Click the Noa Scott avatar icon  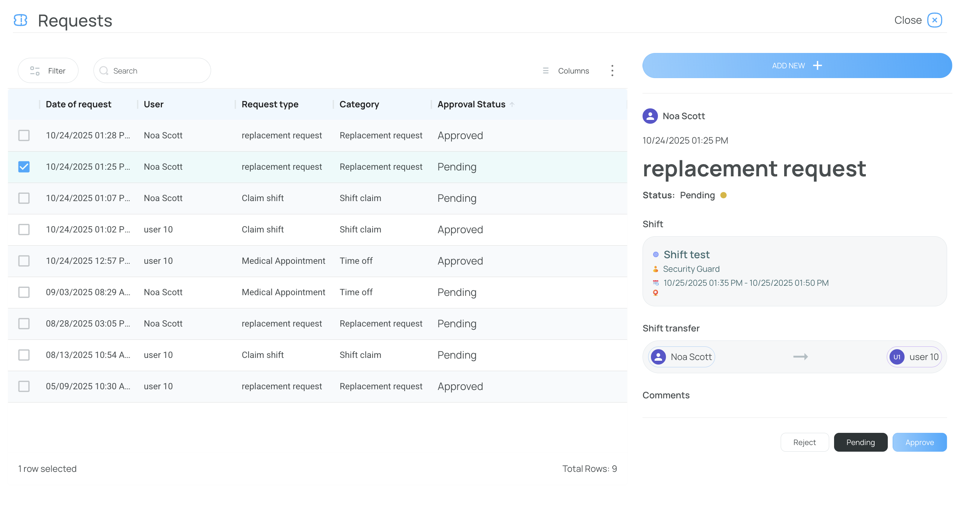[x=650, y=116]
